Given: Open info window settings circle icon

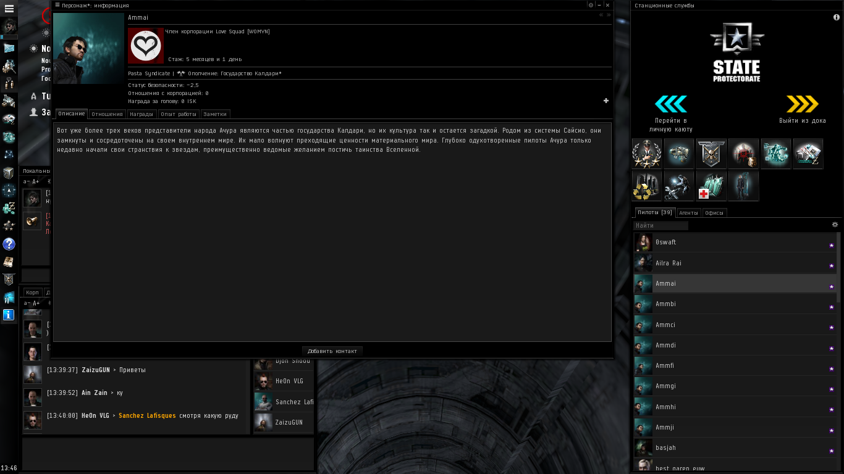Looking at the screenshot, I should pyautogui.click(x=591, y=5).
